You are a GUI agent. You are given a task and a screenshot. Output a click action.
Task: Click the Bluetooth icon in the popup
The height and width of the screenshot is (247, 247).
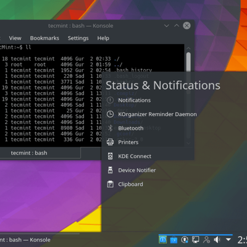pos(111,128)
